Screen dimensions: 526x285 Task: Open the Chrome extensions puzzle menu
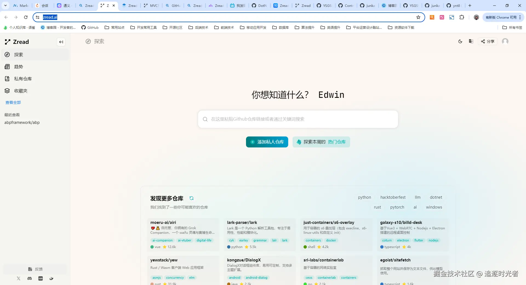(462, 17)
